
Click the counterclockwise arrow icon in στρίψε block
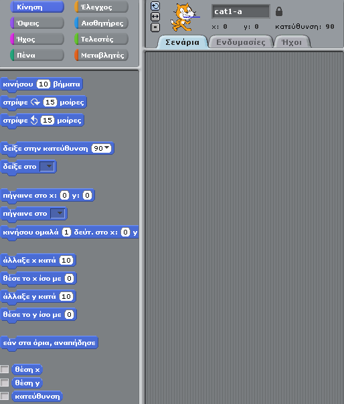coord(34,120)
